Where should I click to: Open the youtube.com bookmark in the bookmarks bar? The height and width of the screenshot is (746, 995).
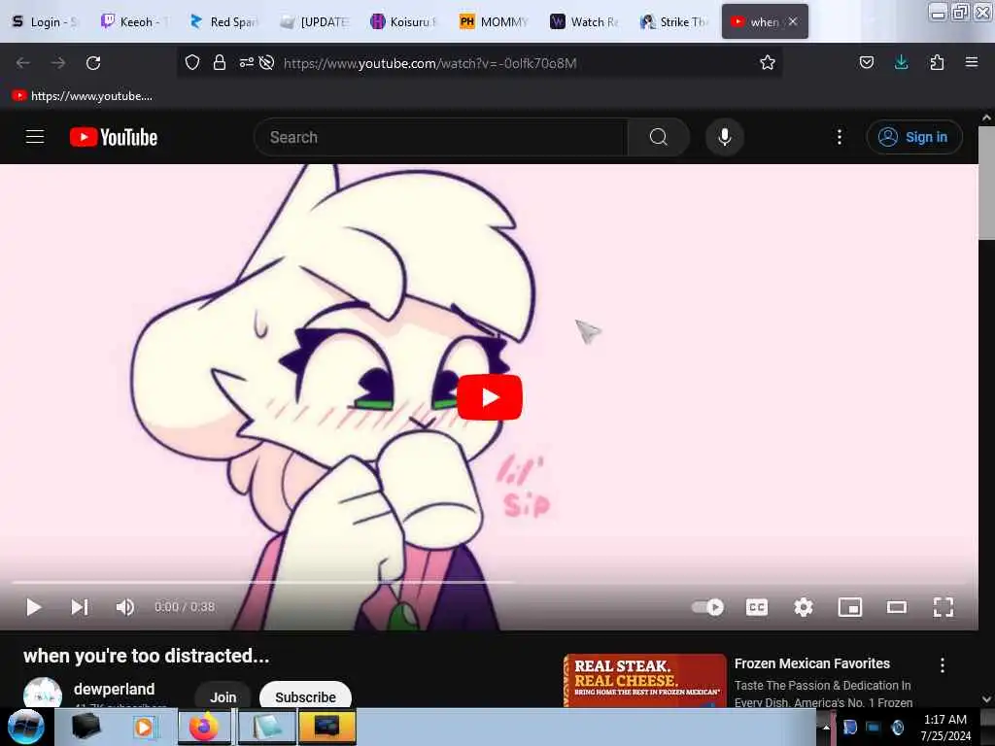tap(82, 96)
